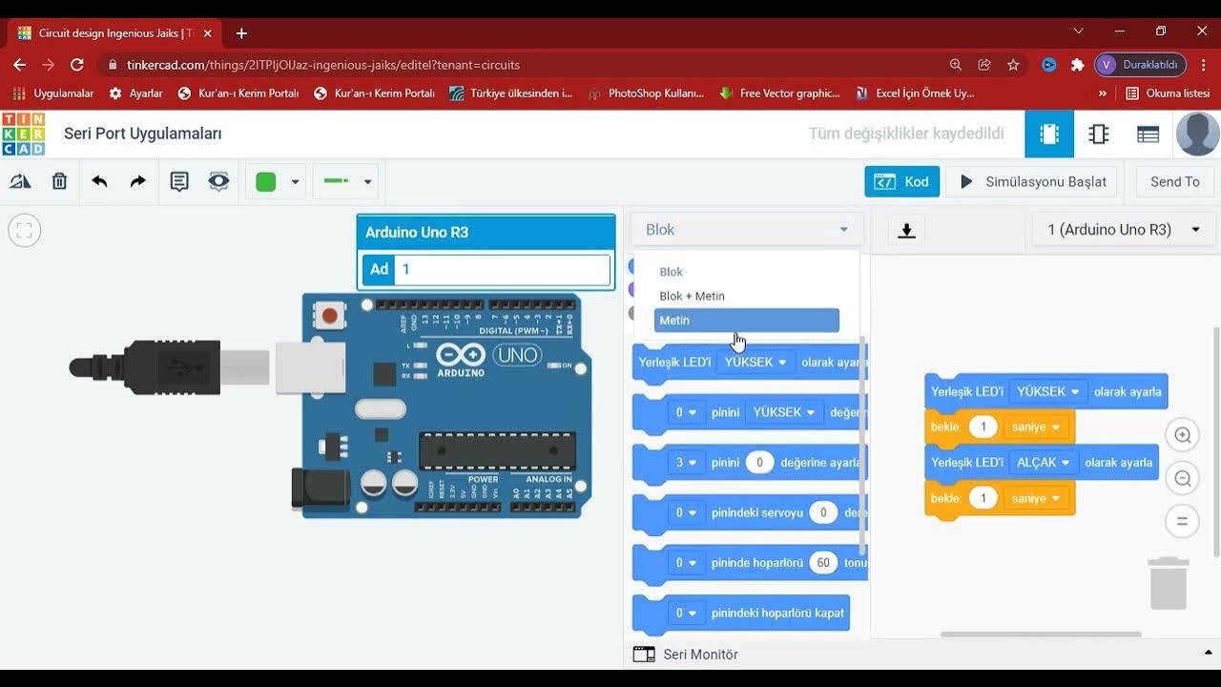The height and width of the screenshot is (687, 1221).
Task: Open pin 0 dropdown in pinini YÜKSEK block
Action: click(x=687, y=412)
